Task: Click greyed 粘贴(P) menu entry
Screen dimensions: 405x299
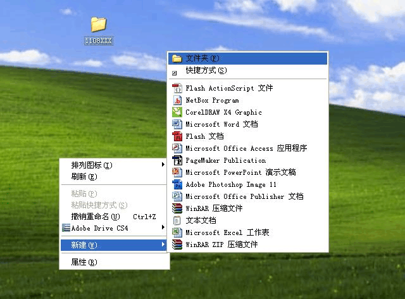Action: (114, 193)
